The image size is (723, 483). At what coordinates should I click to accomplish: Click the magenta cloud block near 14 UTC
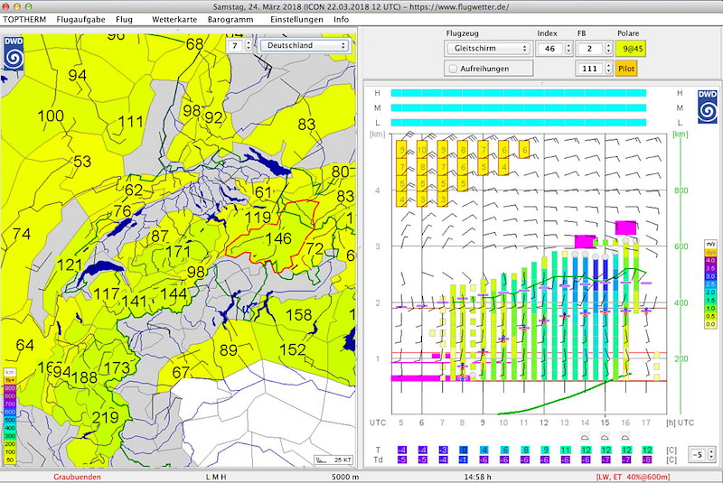(585, 241)
